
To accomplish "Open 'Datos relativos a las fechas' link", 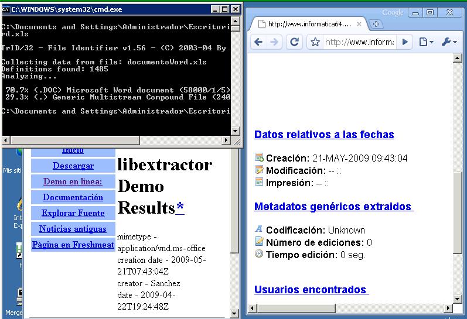I will [324, 135].
